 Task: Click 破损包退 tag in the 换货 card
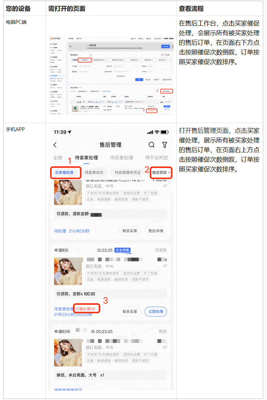(x=121, y=361)
